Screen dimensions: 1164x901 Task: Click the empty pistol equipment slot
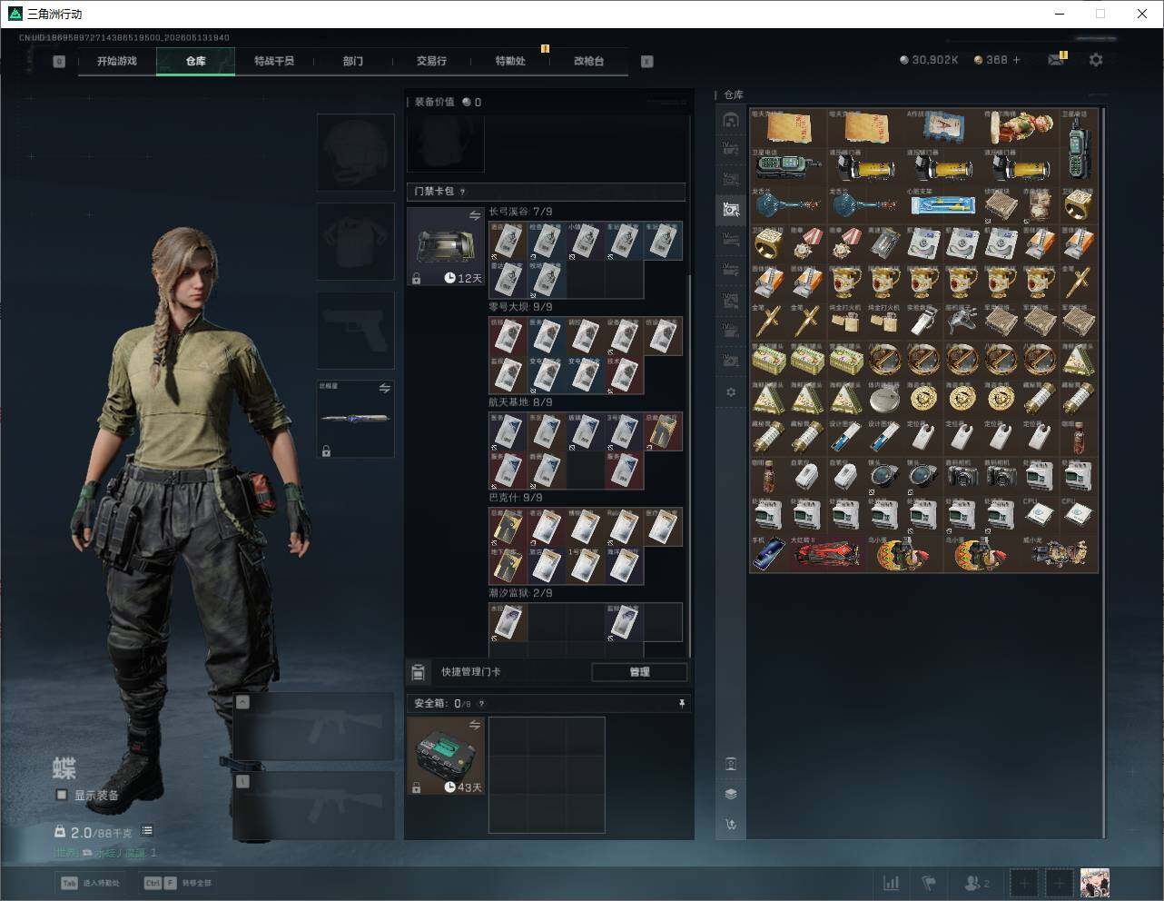click(x=356, y=330)
